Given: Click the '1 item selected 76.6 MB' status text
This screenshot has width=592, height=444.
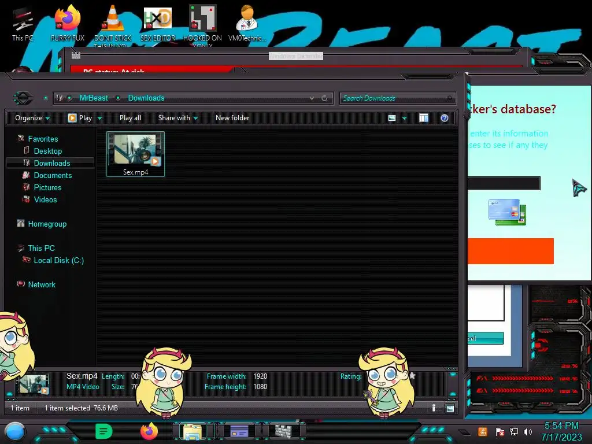Looking at the screenshot, I should 81,408.
